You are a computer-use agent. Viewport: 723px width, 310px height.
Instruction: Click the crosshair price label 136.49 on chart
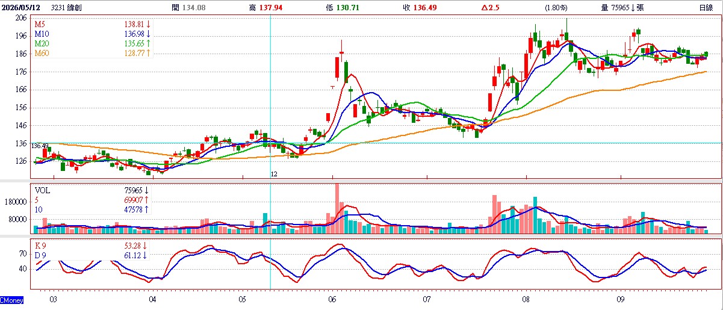pyautogui.click(x=40, y=146)
